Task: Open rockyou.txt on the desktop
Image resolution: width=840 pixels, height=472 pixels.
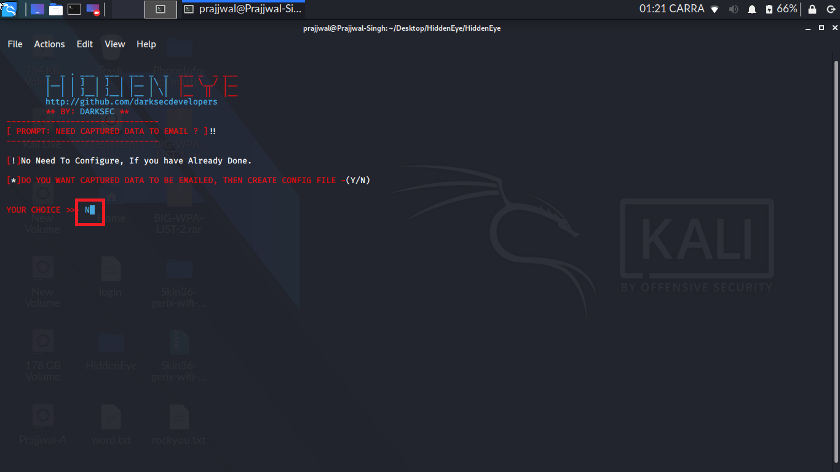Action: click(x=178, y=418)
